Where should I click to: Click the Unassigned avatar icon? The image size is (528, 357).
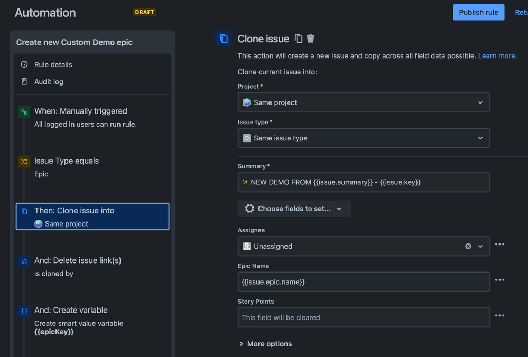pyautogui.click(x=247, y=246)
